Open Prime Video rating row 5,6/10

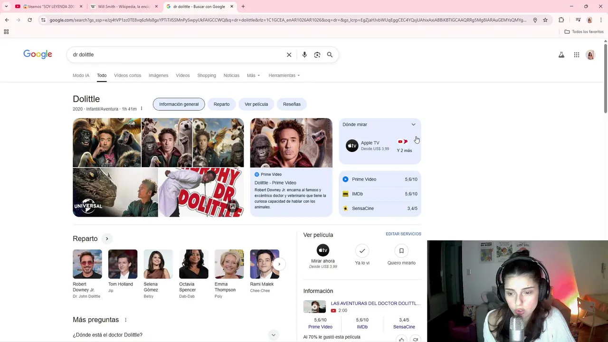pyautogui.click(x=380, y=179)
